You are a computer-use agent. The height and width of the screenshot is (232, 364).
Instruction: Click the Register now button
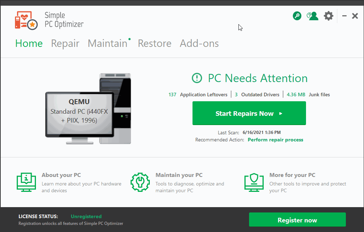pyautogui.click(x=297, y=220)
